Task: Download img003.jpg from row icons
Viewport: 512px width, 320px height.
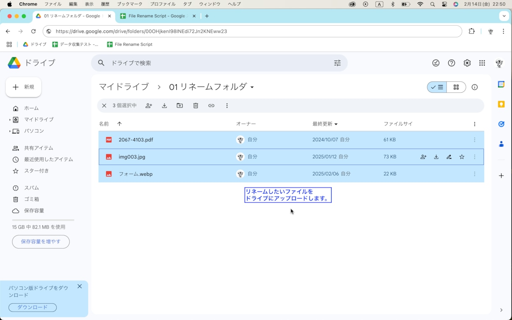Action: pos(436,157)
